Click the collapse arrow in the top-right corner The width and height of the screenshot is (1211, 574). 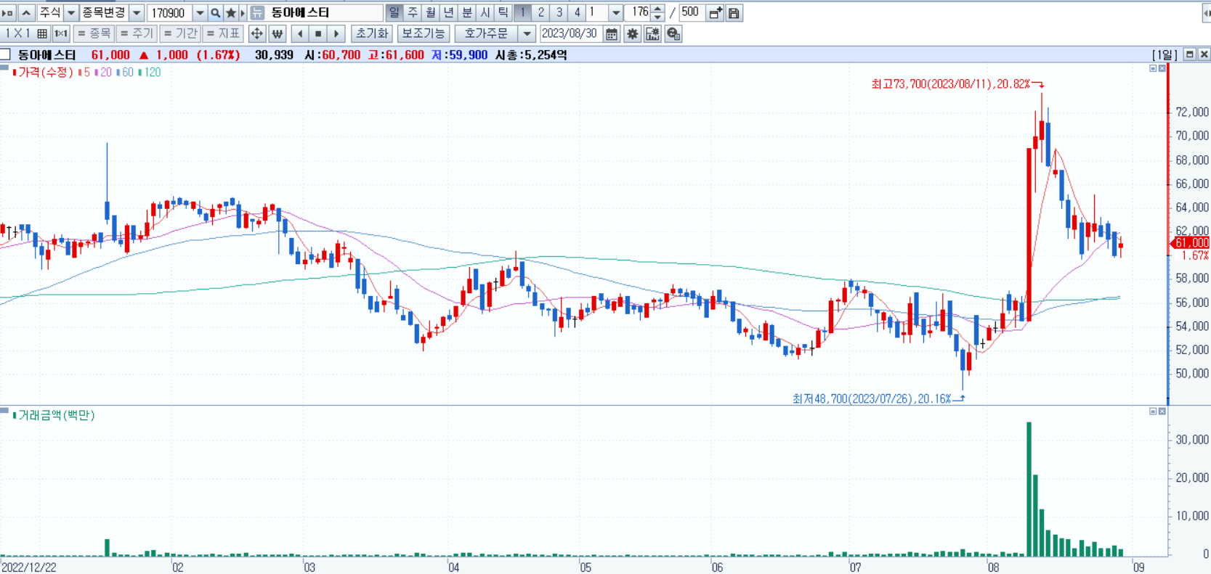click(x=1207, y=13)
